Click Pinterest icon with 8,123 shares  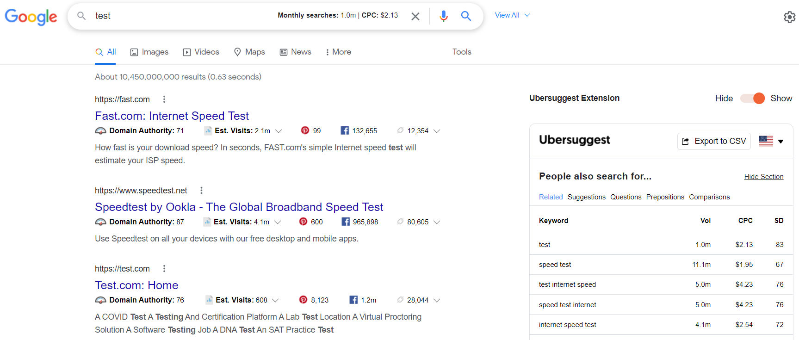coord(303,300)
